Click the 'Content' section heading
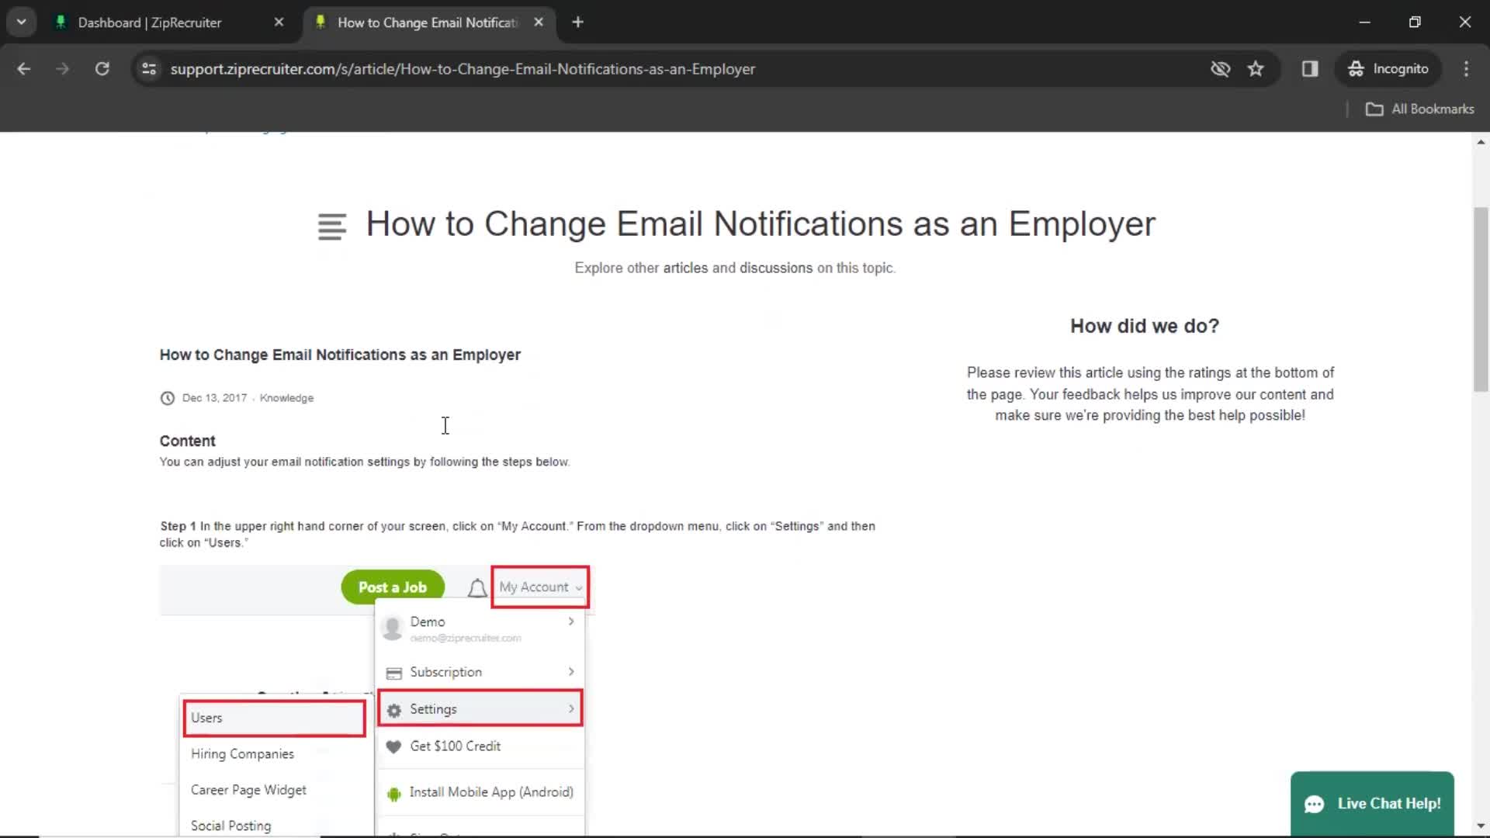 187,441
